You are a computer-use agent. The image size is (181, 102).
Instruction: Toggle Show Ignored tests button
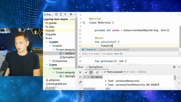pyautogui.click(x=91, y=73)
